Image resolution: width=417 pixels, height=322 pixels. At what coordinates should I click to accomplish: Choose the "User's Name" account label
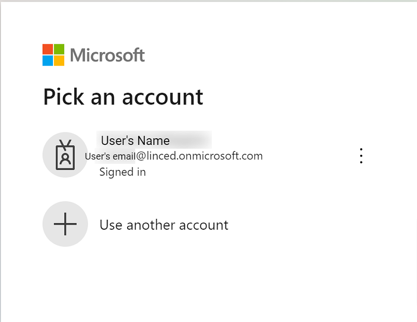coord(135,140)
